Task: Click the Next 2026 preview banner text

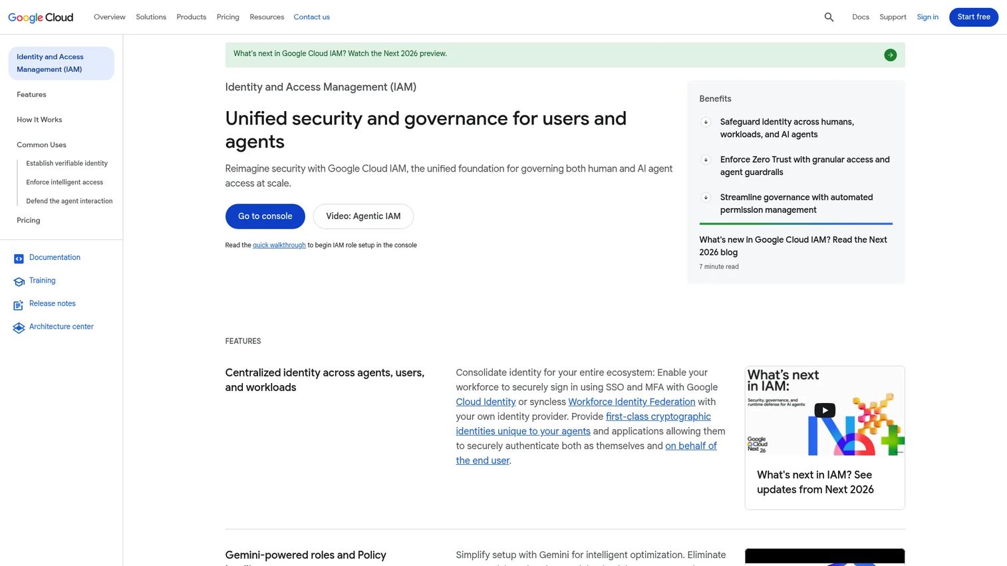Action: tap(340, 54)
